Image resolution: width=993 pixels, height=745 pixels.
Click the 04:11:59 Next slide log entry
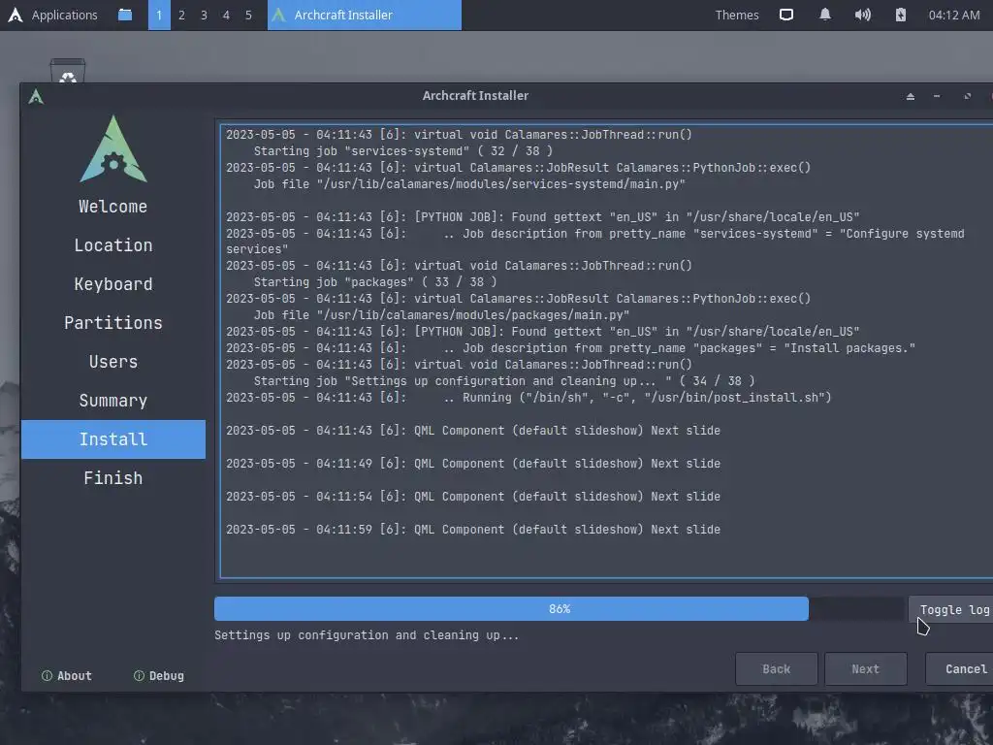click(x=473, y=529)
